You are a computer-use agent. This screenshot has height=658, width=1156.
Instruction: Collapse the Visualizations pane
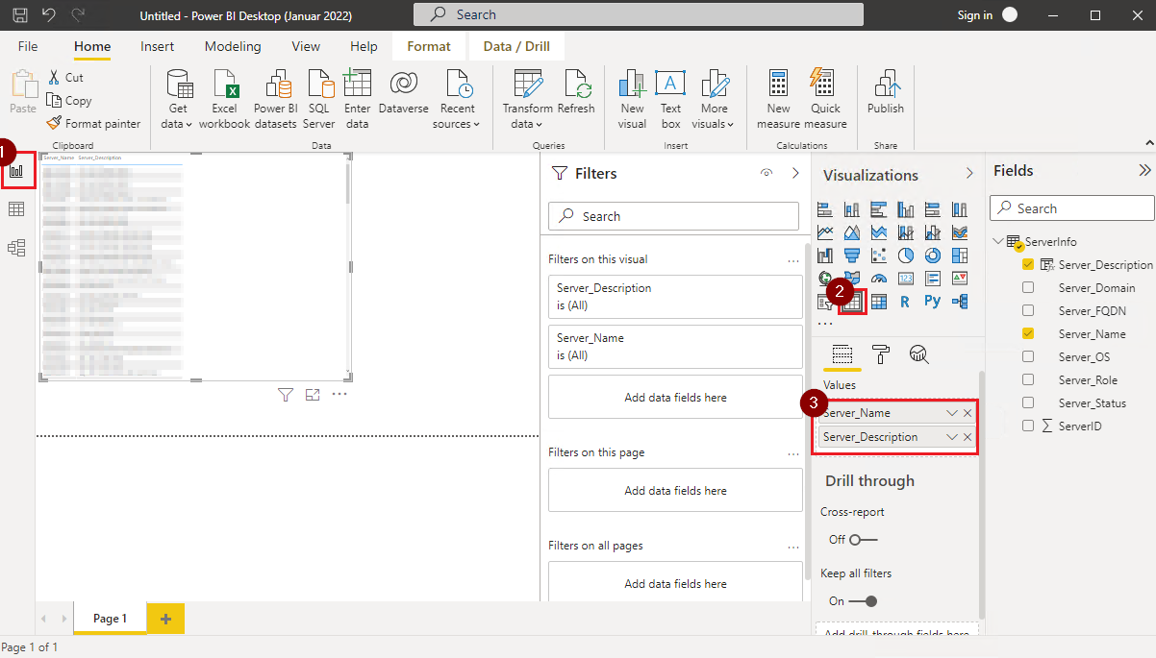(x=969, y=174)
